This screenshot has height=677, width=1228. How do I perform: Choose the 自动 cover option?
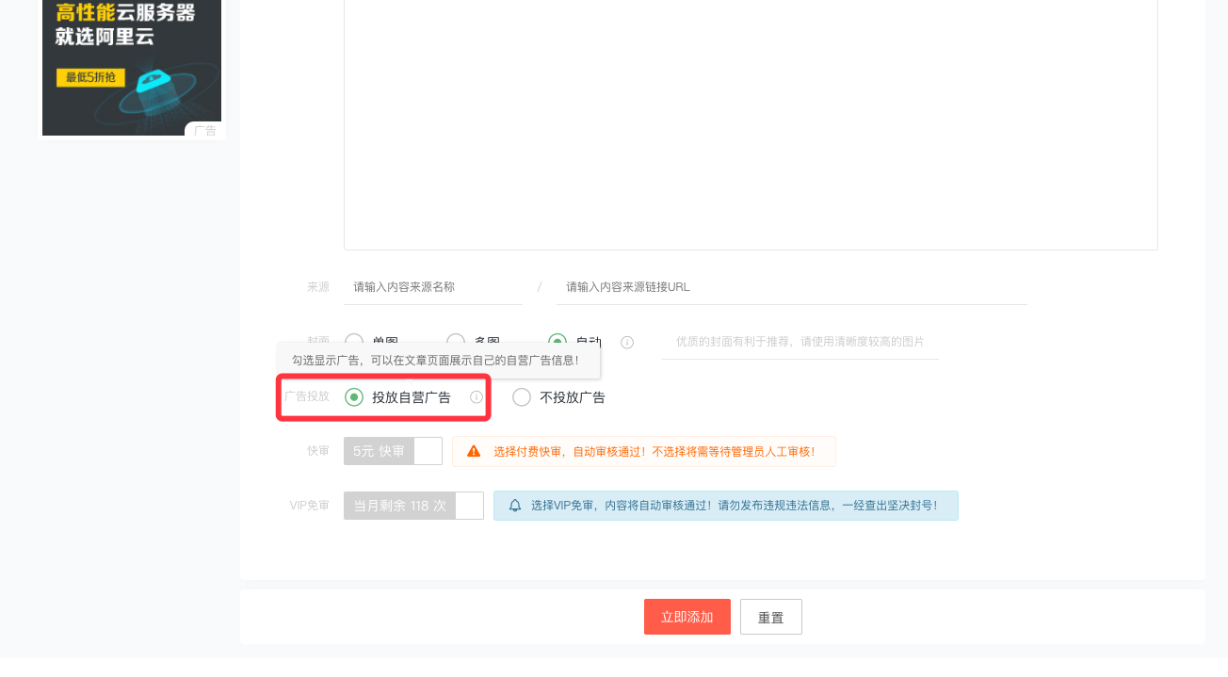[x=557, y=342]
